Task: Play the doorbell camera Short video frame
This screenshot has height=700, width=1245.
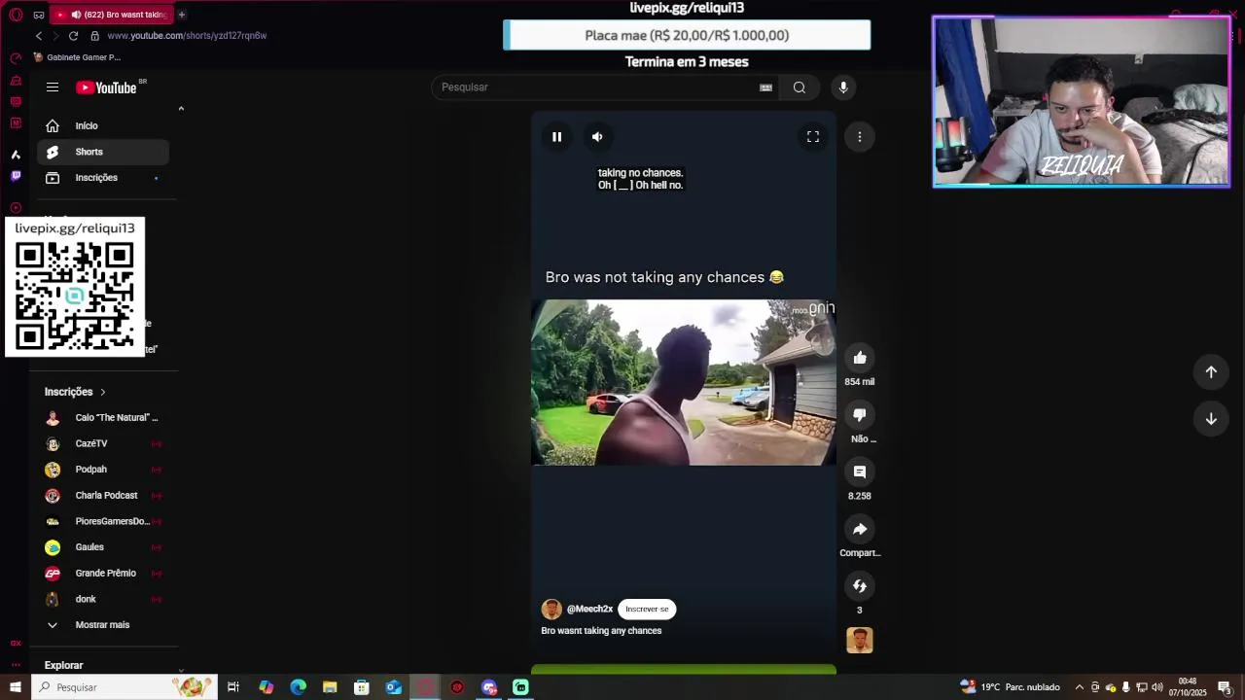Action: (684, 382)
